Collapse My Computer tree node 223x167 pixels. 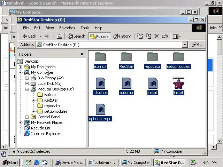coord(20,72)
